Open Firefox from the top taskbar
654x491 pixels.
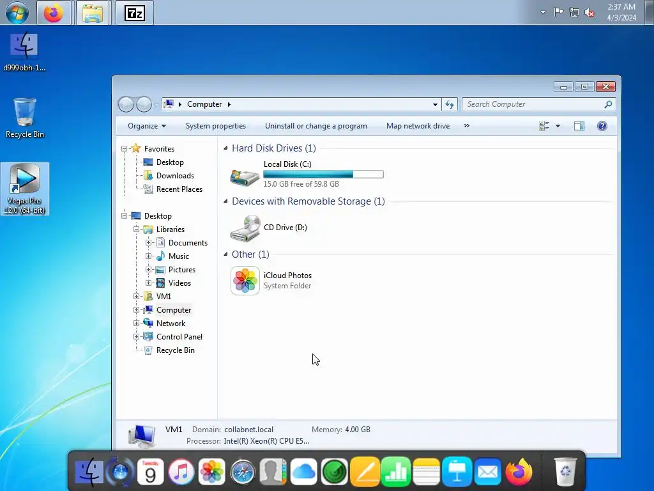[54, 13]
